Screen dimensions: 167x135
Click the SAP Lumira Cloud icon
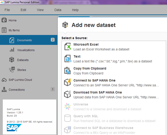tap(4, 80)
